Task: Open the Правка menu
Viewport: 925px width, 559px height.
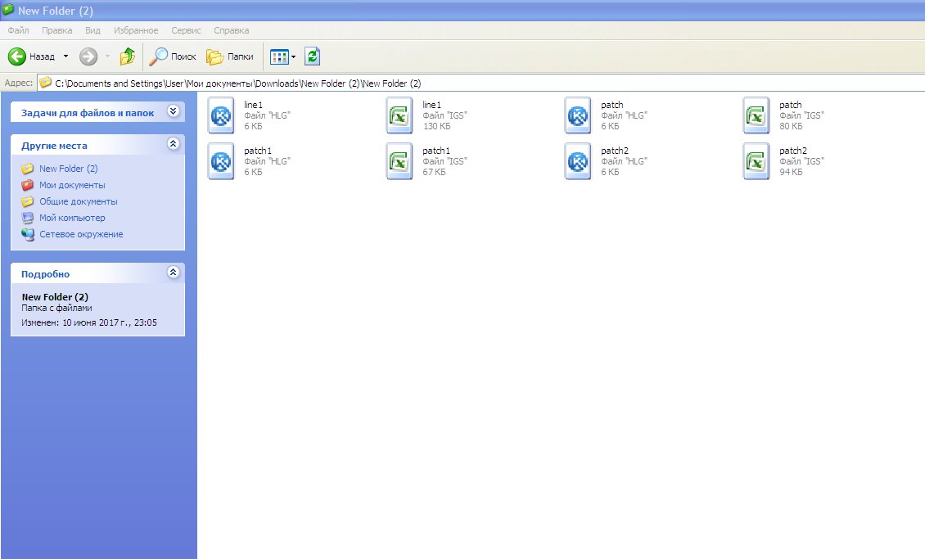Action: click(x=57, y=30)
